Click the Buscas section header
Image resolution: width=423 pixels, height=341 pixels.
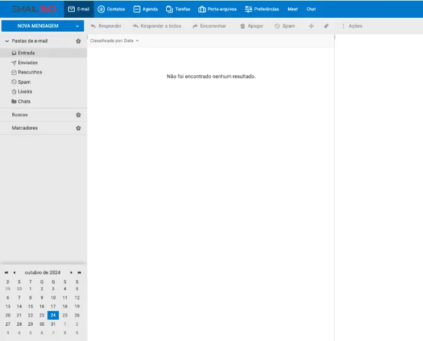(20, 114)
